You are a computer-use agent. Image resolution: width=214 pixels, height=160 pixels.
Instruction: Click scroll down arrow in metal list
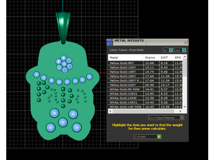pos(185,107)
